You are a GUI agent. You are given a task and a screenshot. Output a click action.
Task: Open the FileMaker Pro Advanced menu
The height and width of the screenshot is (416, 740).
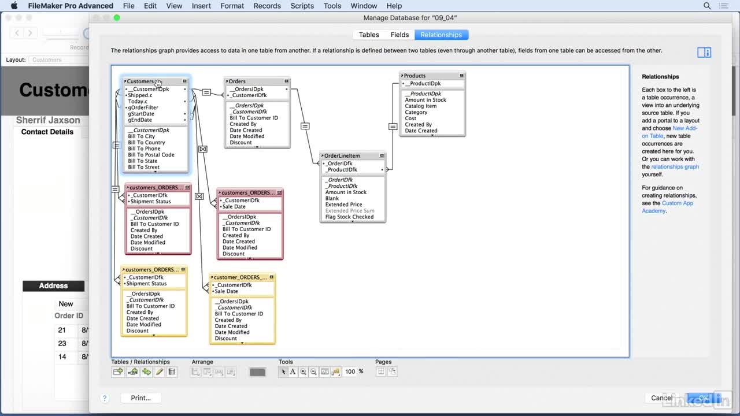tap(71, 6)
